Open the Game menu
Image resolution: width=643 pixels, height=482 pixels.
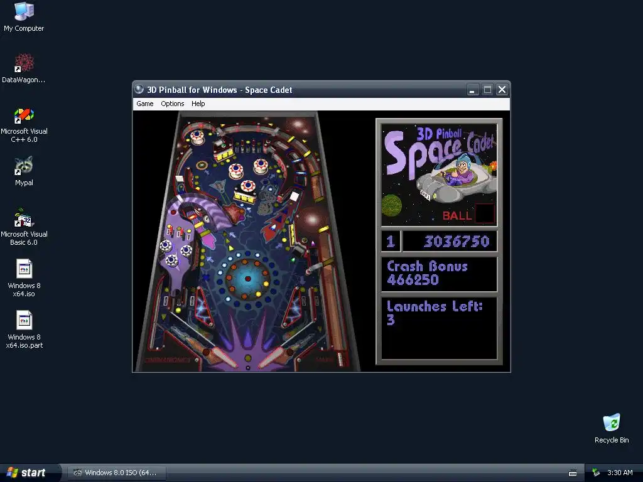point(145,104)
